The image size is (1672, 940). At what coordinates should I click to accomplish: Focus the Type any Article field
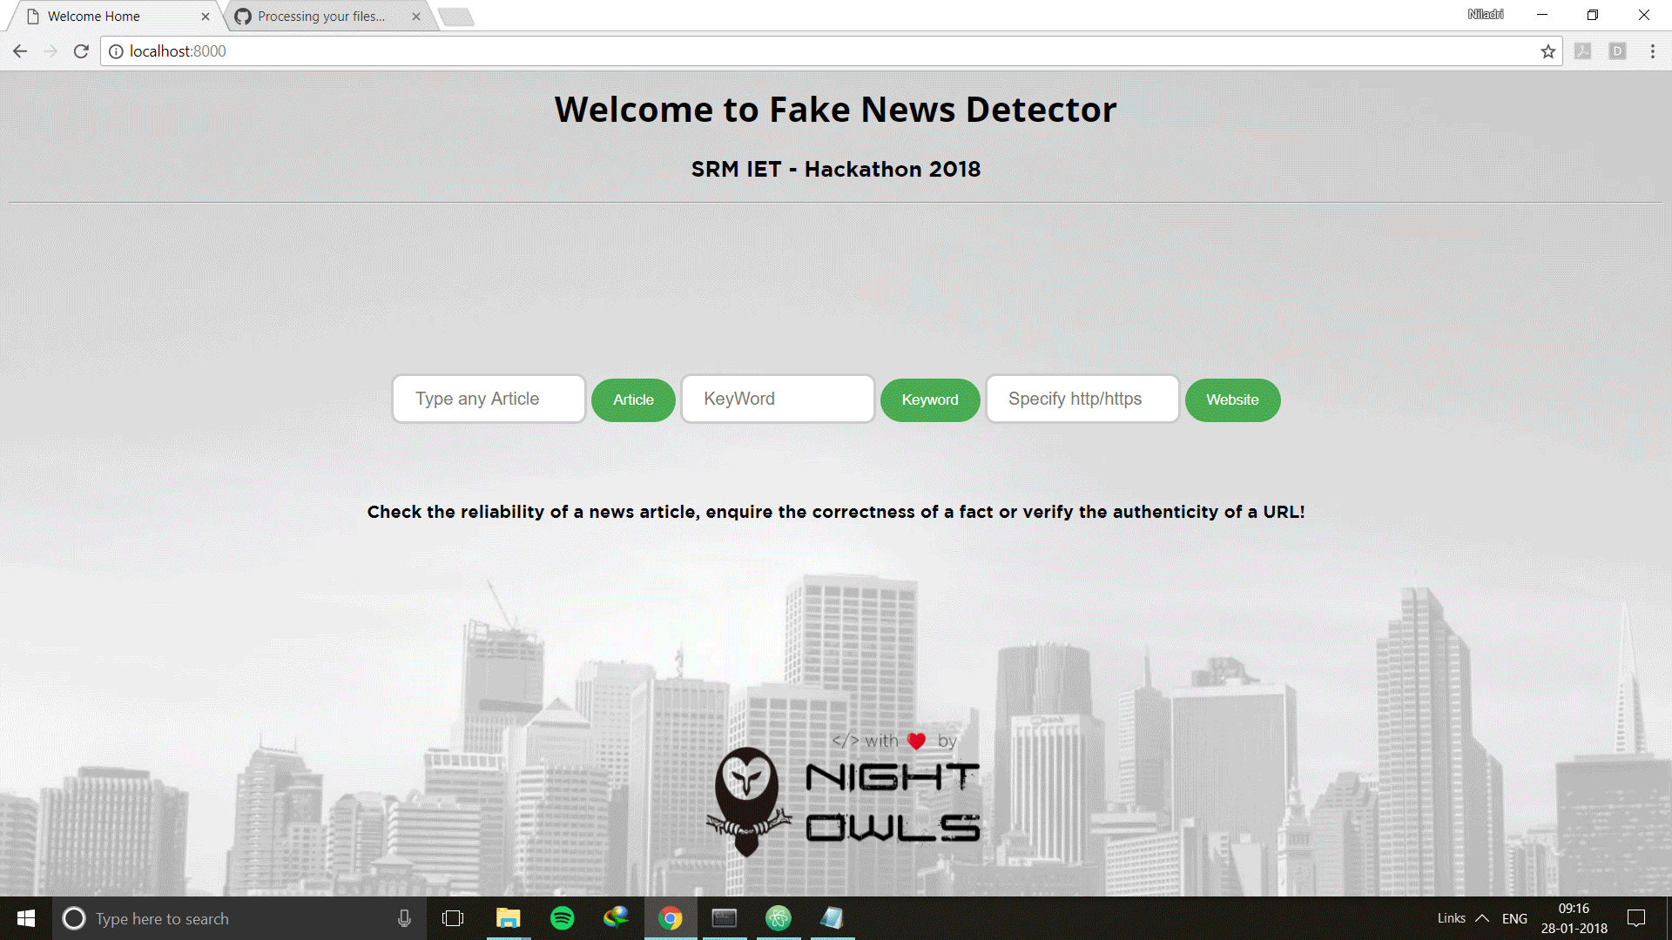click(x=489, y=399)
